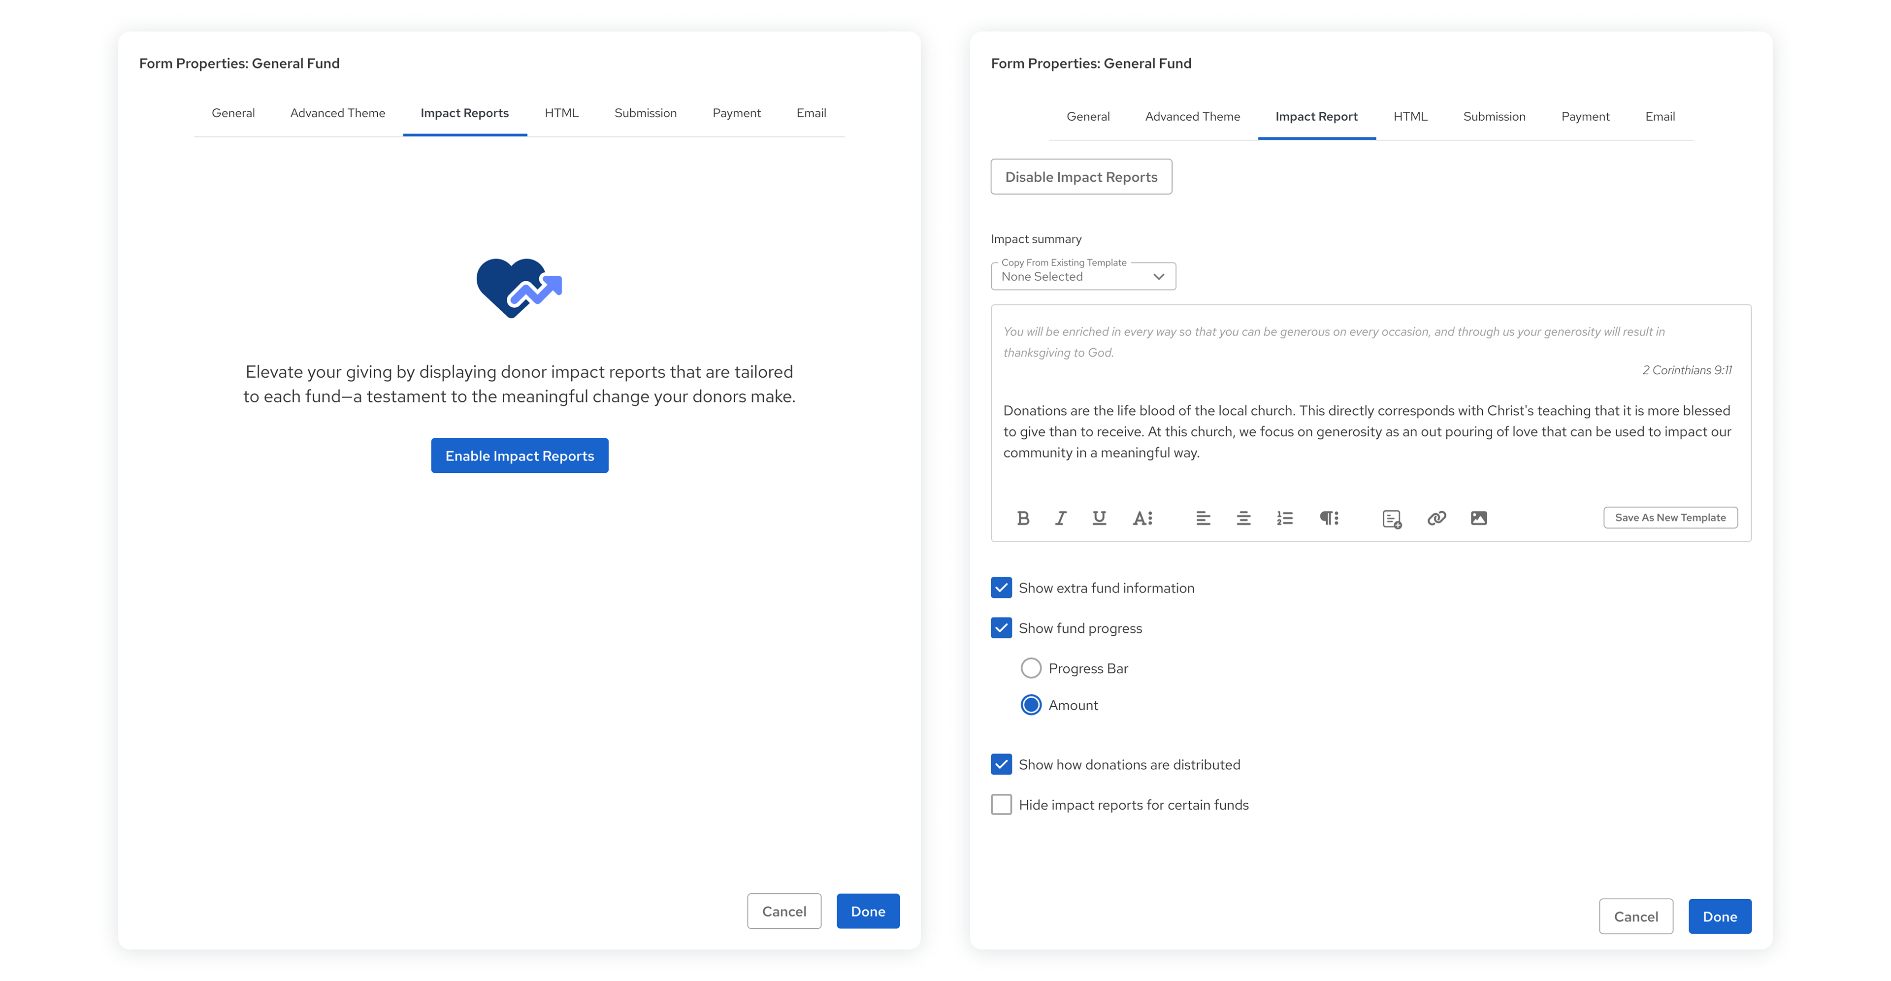Screen dimensions: 1891x981
Task: Switch to Advanced Theme tab in left dialog
Action: [x=337, y=113]
